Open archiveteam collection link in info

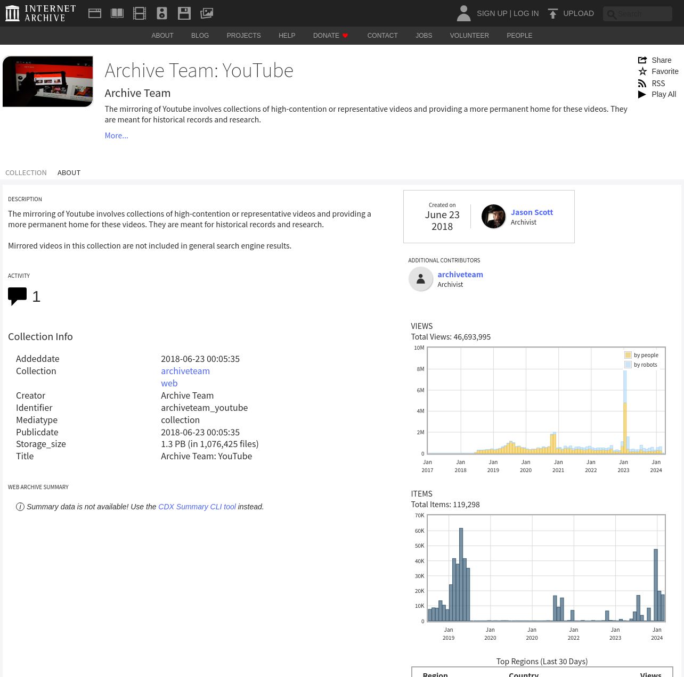click(x=185, y=371)
